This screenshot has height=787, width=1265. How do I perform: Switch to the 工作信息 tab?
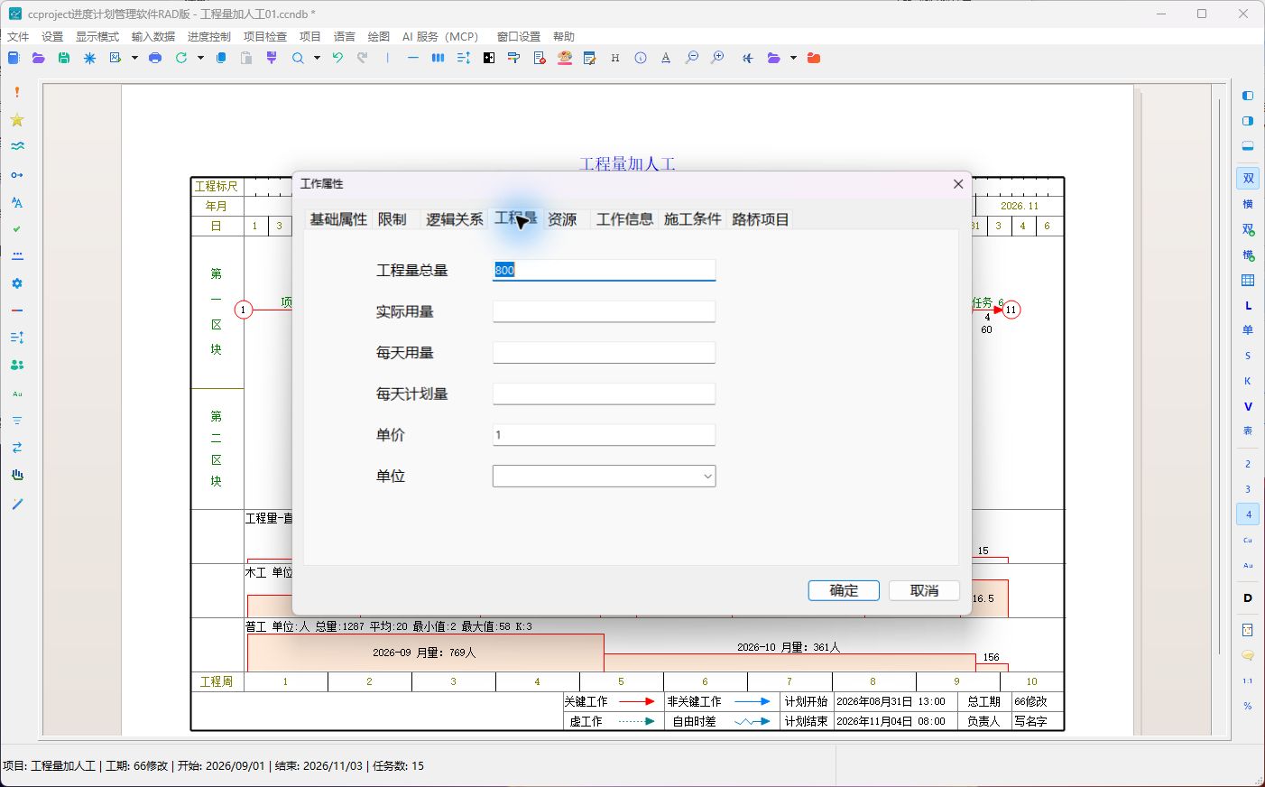(x=624, y=219)
